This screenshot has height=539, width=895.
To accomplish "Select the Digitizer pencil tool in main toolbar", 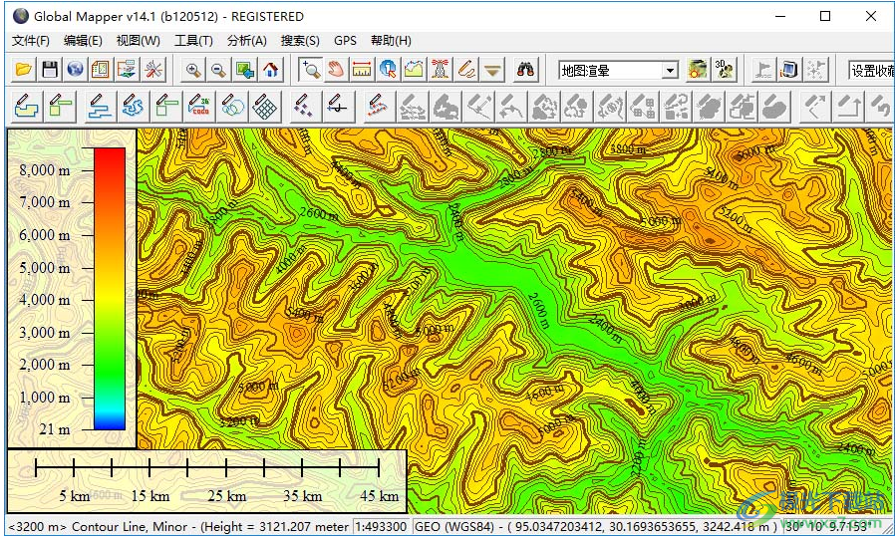I will click(466, 70).
